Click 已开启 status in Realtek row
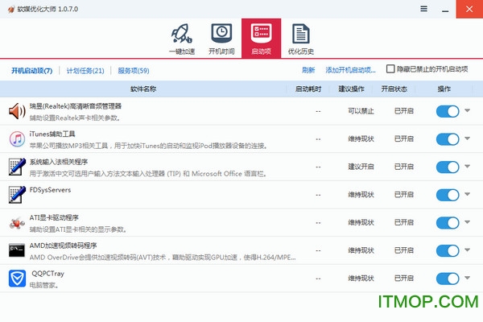The image size is (483, 322). [x=404, y=111]
